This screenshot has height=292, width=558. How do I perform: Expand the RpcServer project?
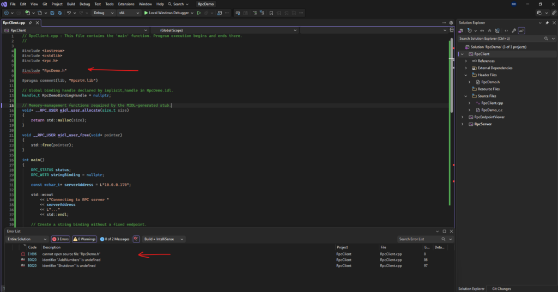pos(462,124)
